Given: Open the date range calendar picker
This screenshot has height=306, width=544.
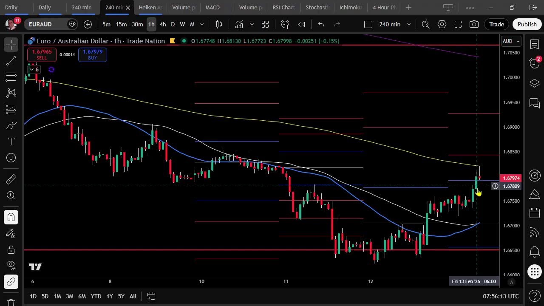Looking at the screenshot, I should click(151, 296).
